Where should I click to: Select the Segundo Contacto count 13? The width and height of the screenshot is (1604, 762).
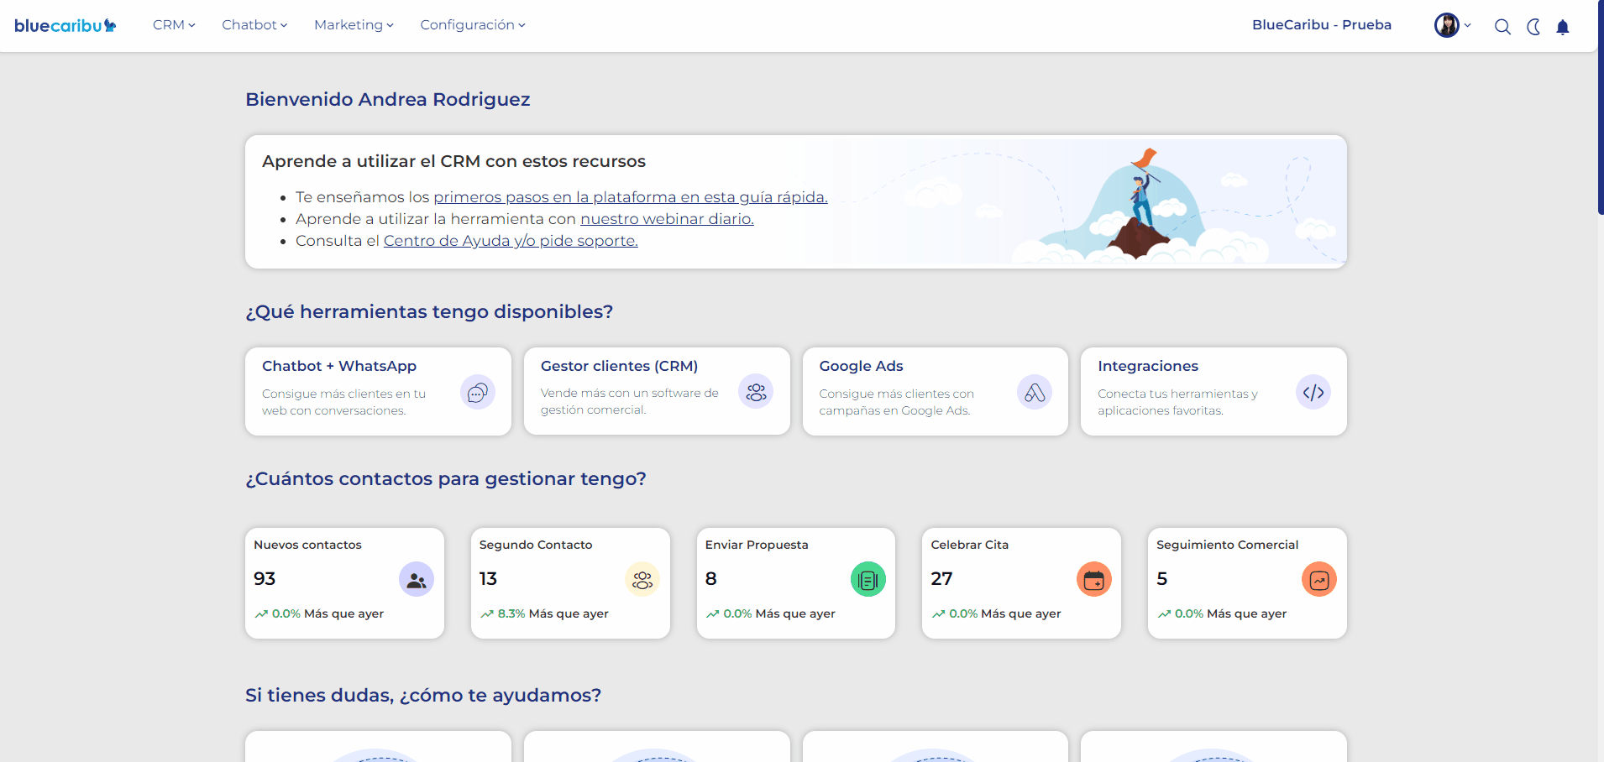coord(488,579)
